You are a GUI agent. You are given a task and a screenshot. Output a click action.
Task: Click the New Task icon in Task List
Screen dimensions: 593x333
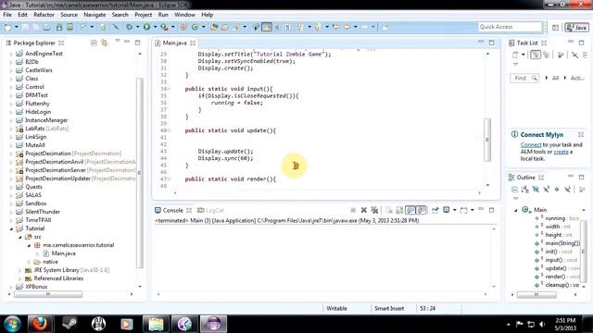pyautogui.click(x=515, y=55)
